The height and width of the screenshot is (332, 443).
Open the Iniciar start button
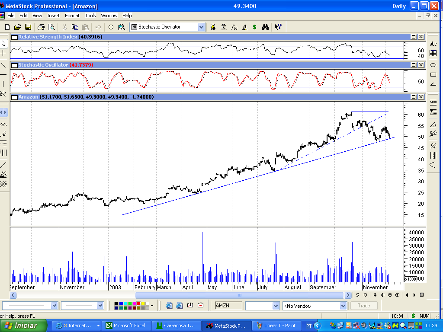23,326
